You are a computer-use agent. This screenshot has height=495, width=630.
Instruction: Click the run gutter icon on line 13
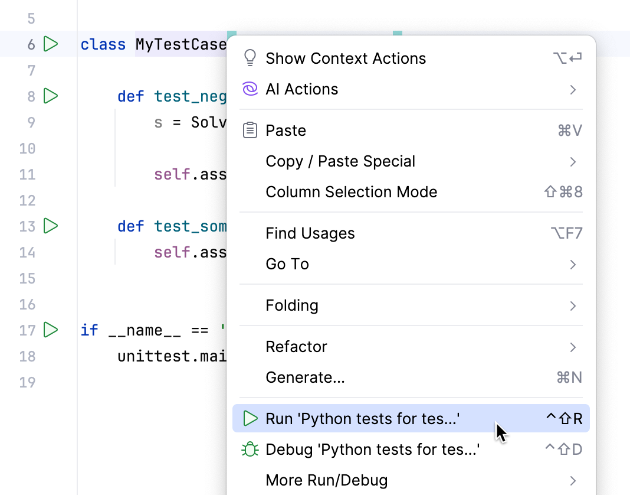pos(51,226)
